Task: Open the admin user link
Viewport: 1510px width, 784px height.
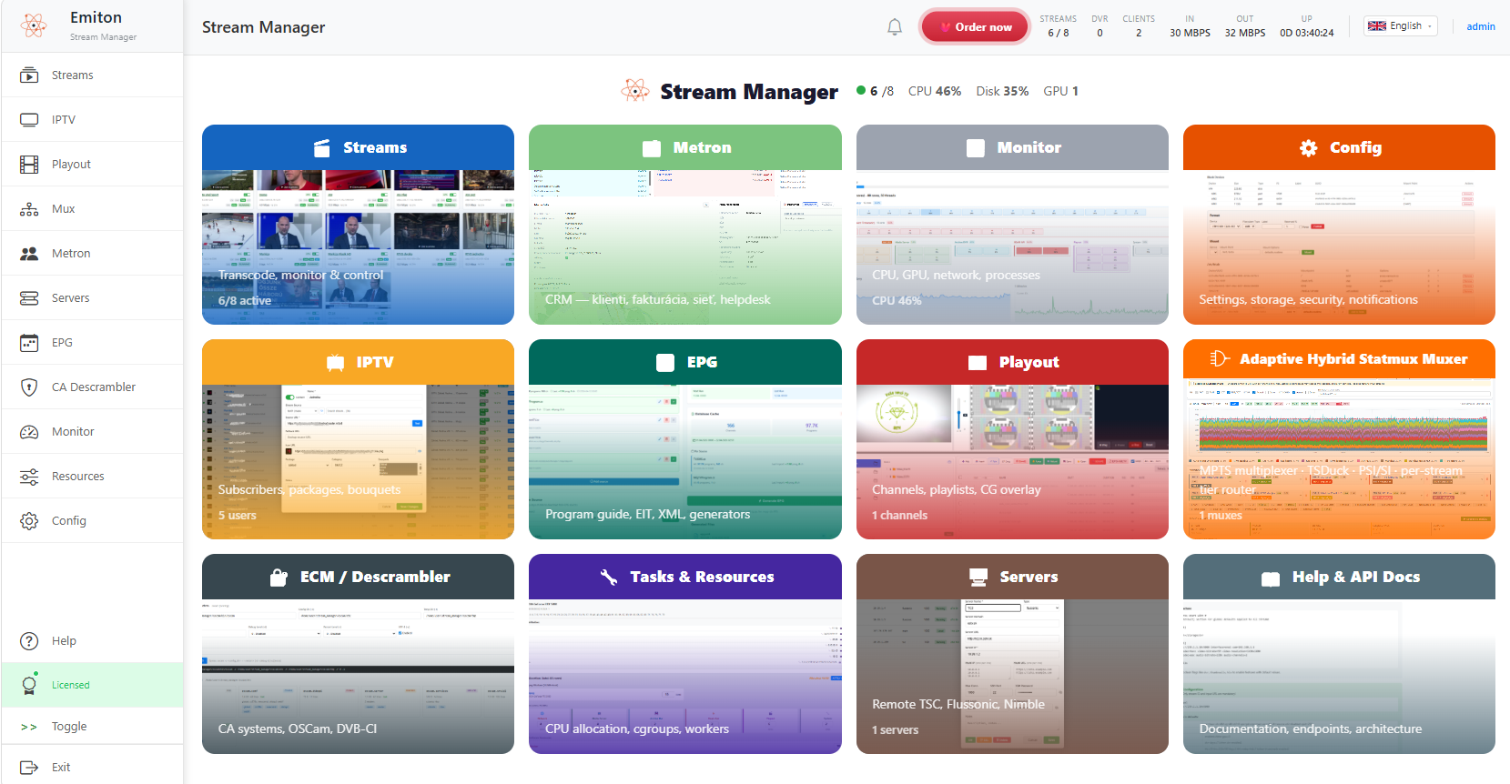Action: coord(1480,26)
